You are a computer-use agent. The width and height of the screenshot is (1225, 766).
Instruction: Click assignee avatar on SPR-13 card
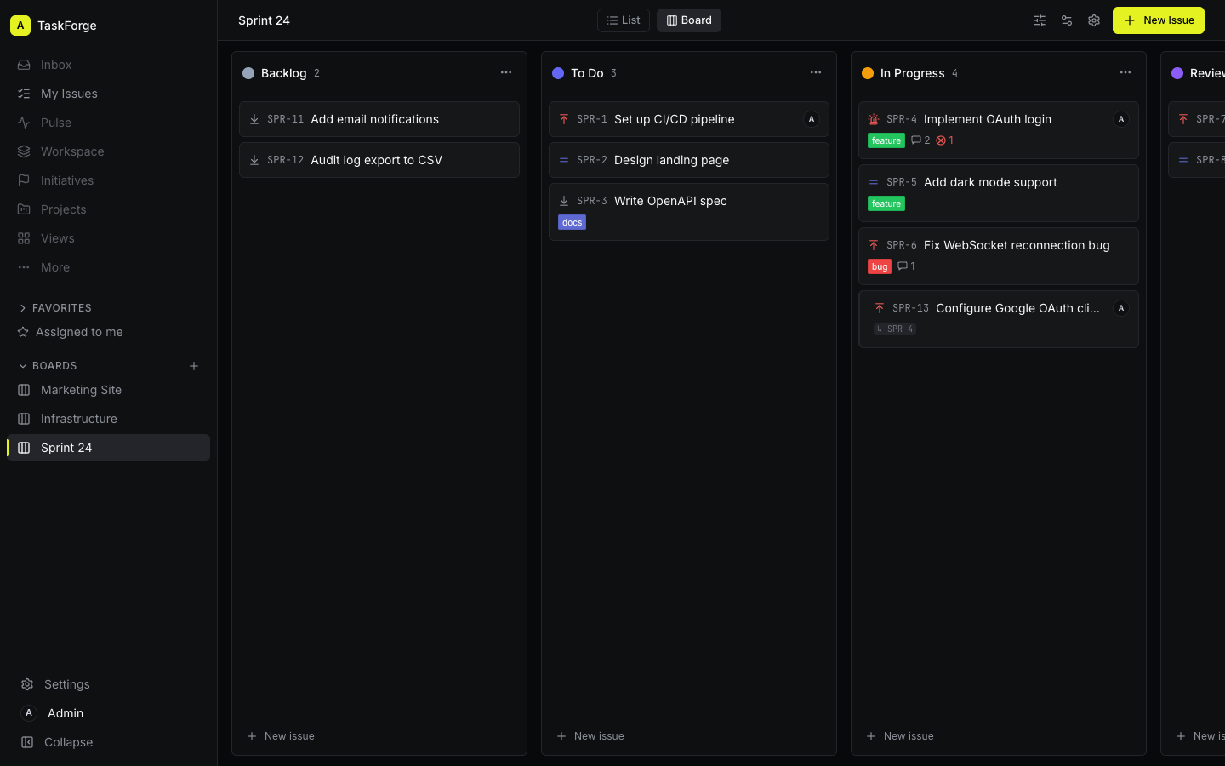tap(1121, 308)
